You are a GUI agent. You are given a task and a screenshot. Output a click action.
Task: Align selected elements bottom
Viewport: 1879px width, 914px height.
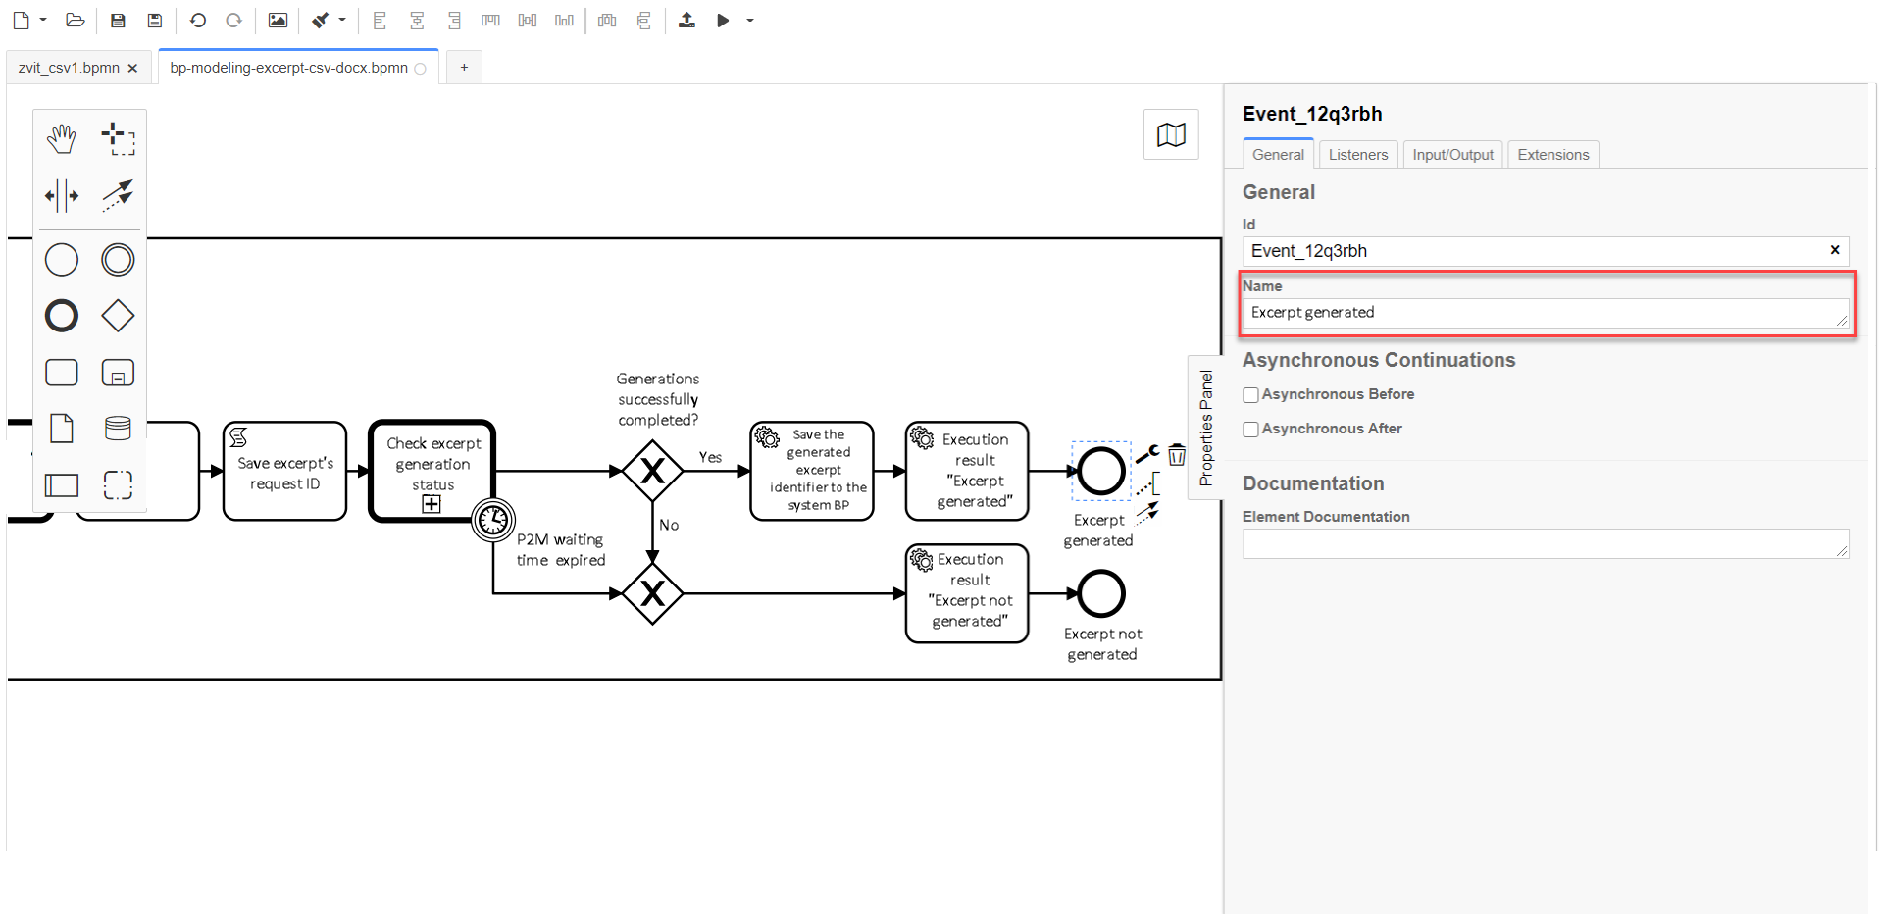pyautogui.click(x=564, y=20)
